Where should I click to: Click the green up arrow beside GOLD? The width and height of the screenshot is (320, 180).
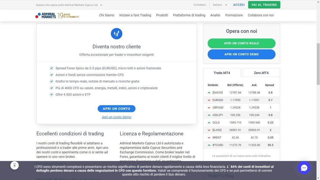point(209,122)
